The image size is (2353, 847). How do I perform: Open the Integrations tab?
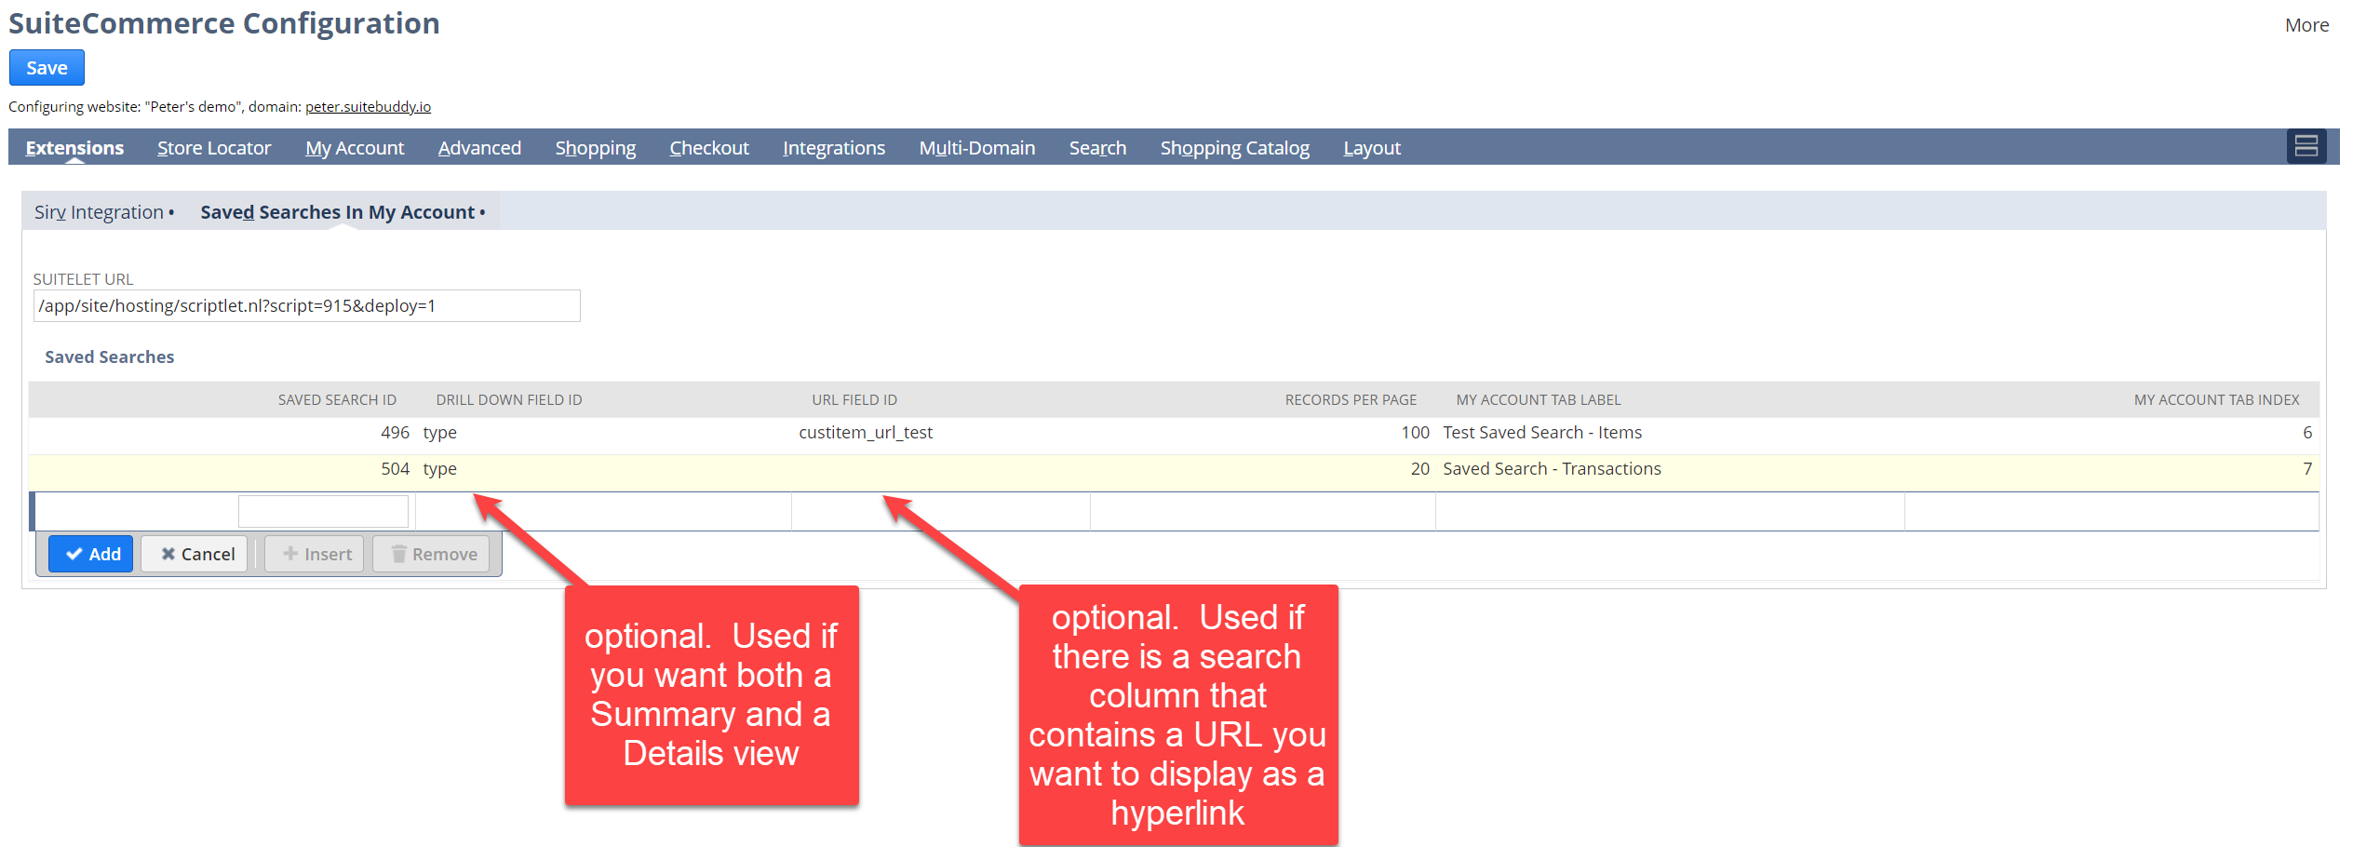click(x=834, y=148)
